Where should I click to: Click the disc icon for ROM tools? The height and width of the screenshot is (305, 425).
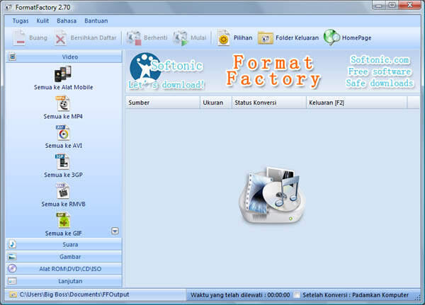[x=12, y=268]
